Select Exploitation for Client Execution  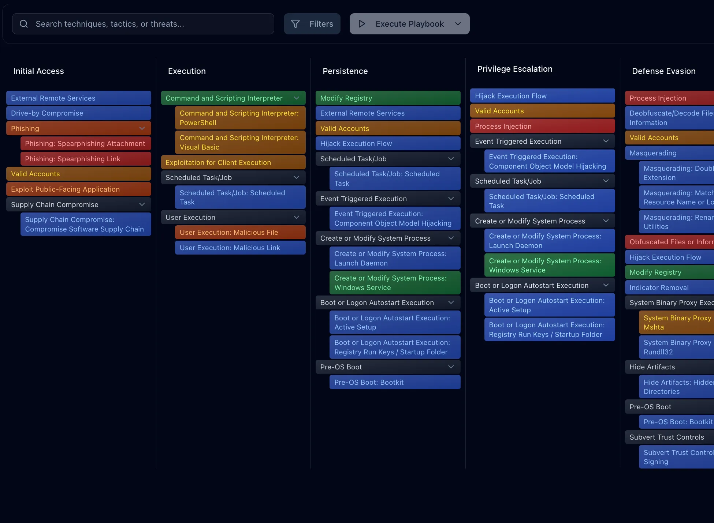click(x=233, y=162)
